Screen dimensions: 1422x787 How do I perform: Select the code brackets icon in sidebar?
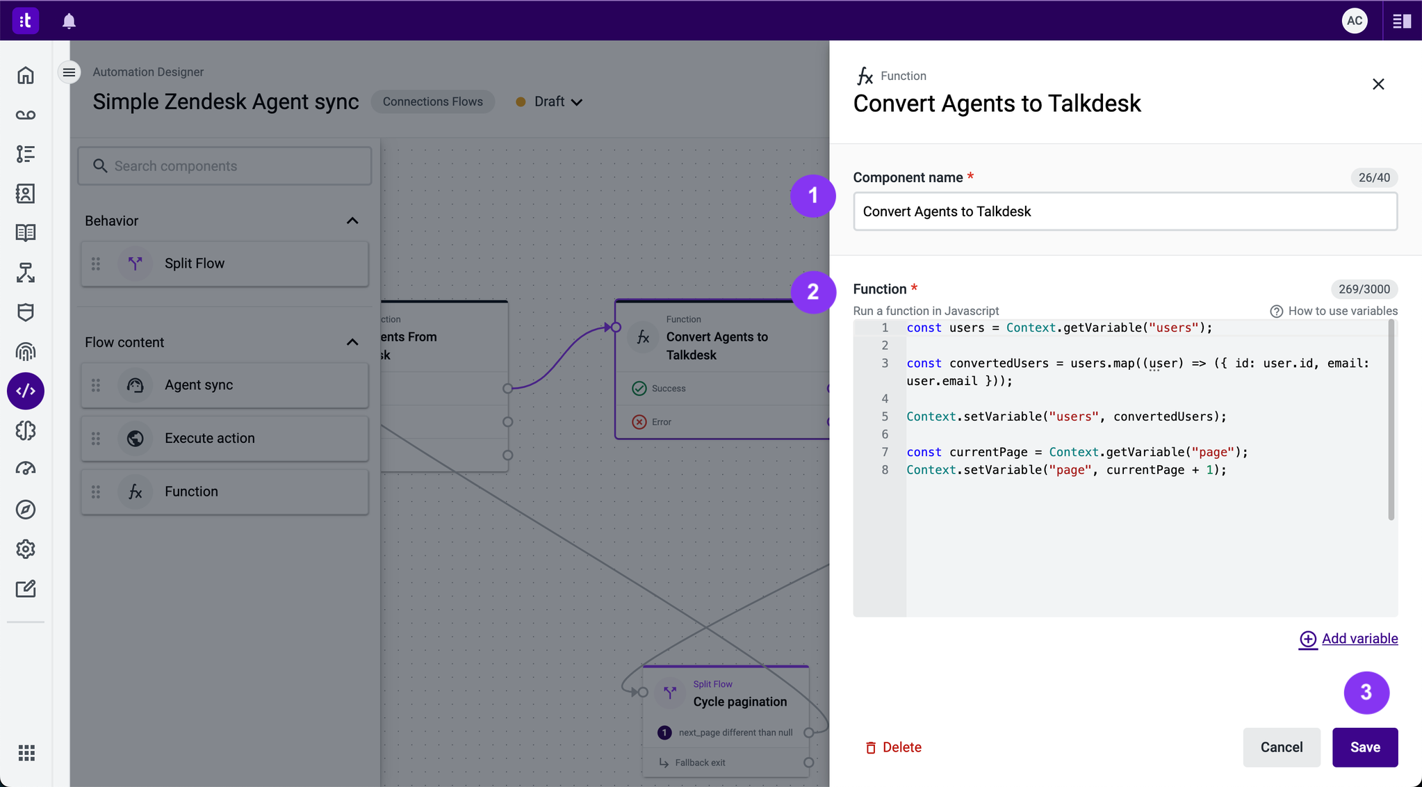click(26, 391)
